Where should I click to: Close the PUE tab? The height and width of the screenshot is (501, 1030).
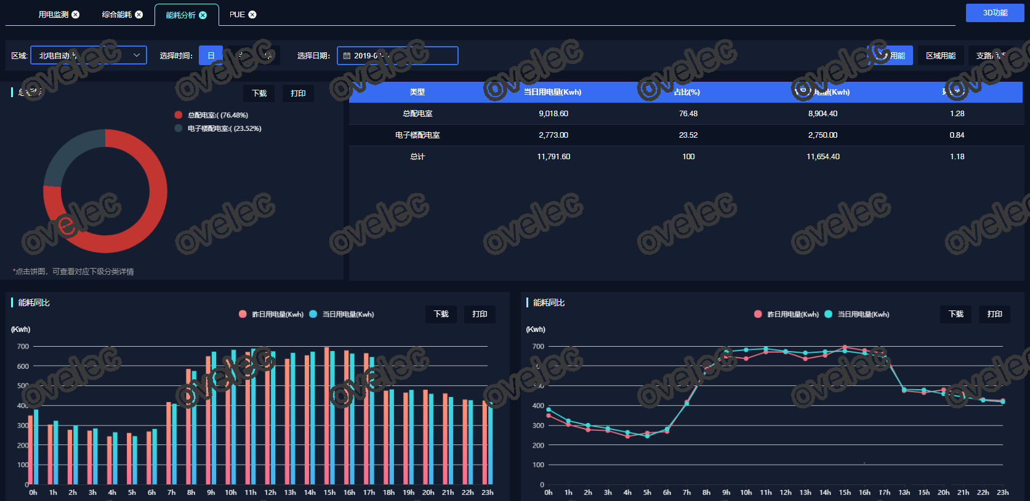[252, 15]
